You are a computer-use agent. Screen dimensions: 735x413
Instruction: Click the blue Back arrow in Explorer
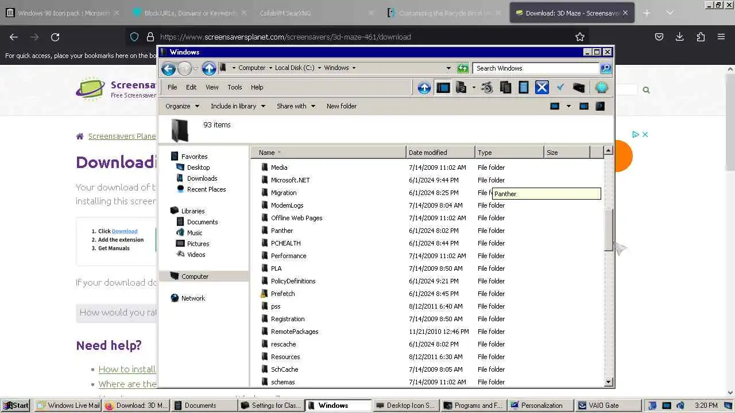pyautogui.click(x=168, y=69)
